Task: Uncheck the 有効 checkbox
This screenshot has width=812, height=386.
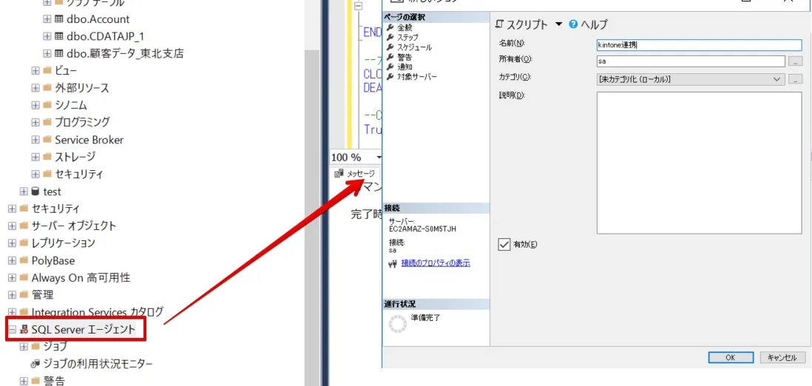Action: pos(504,244)
